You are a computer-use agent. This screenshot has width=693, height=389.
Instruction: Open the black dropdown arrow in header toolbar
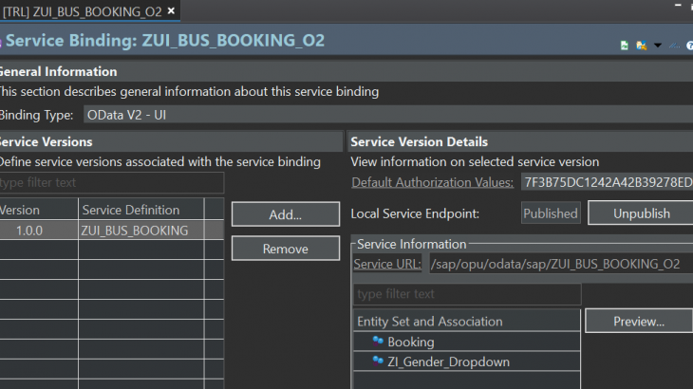point(657,45)
